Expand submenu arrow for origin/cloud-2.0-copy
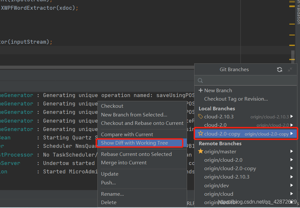The image size is (300, 208). [x=292, y=168]
